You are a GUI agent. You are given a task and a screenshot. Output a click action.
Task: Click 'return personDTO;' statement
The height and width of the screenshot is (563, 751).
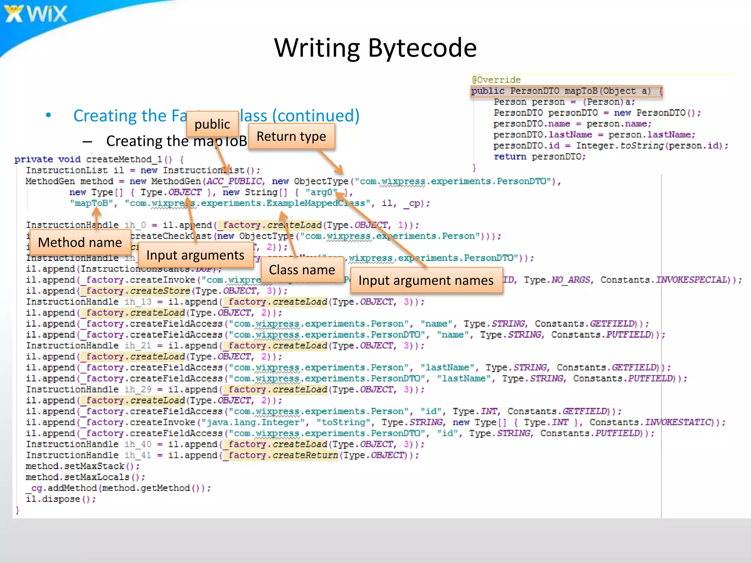[x=539, y=157]
